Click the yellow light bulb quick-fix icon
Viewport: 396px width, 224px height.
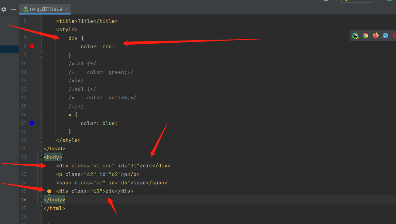(x=49, y=192)
